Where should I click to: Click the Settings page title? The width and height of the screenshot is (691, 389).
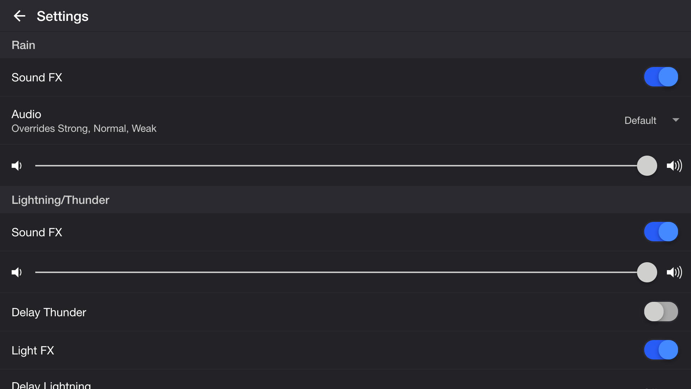(62, 16)
